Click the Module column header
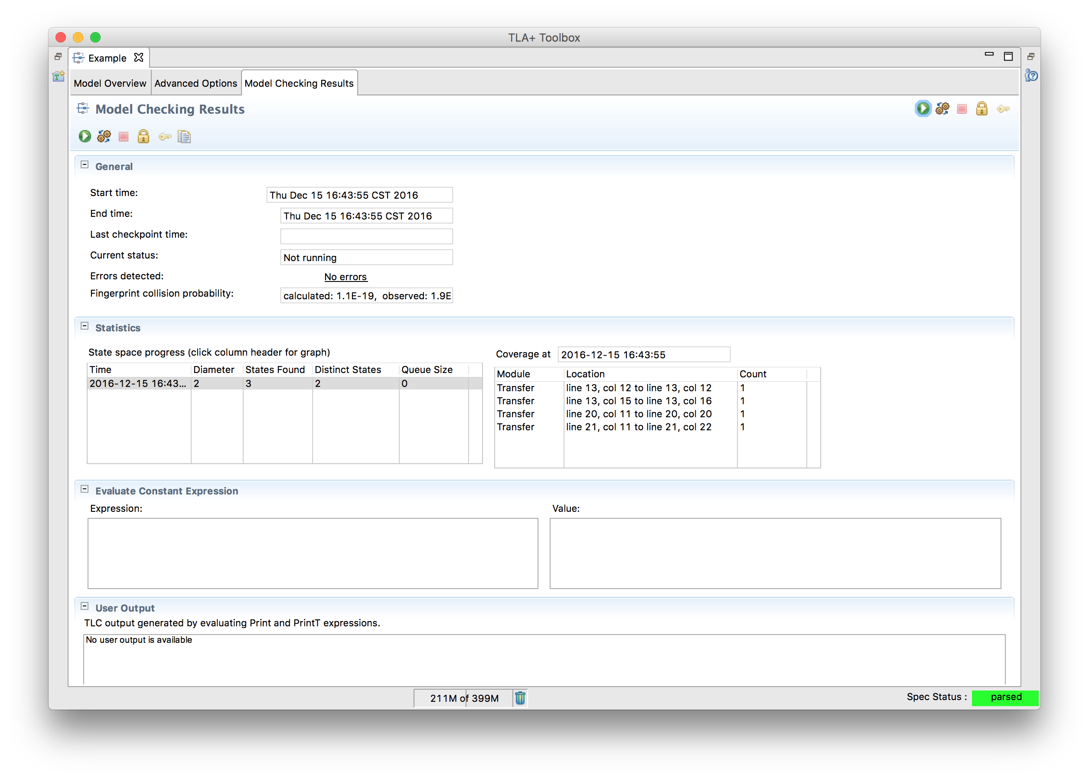Screen dimensions: 1089x779 [529, 374]
